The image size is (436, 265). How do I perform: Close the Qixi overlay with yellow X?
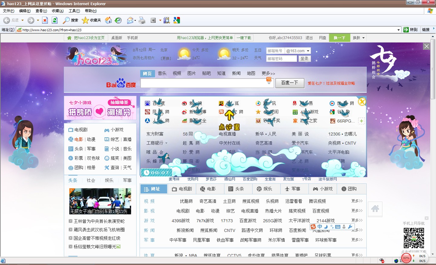pos(362,102)
